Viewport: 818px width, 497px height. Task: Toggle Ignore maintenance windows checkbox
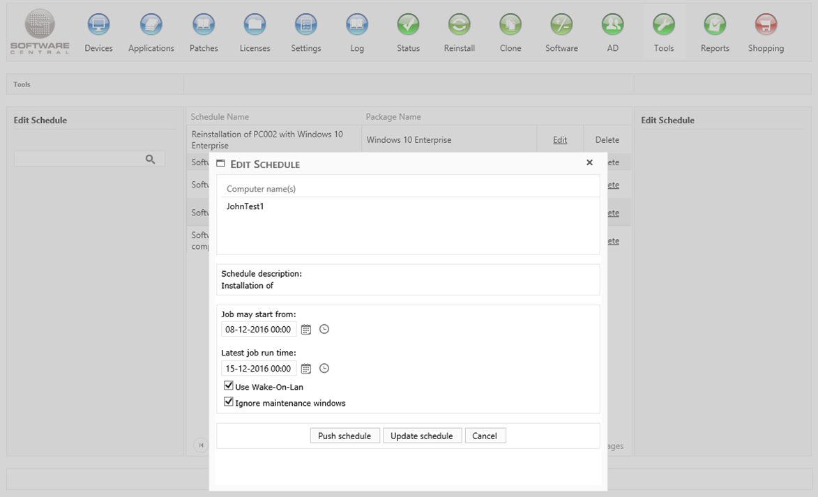pos(229,402)
